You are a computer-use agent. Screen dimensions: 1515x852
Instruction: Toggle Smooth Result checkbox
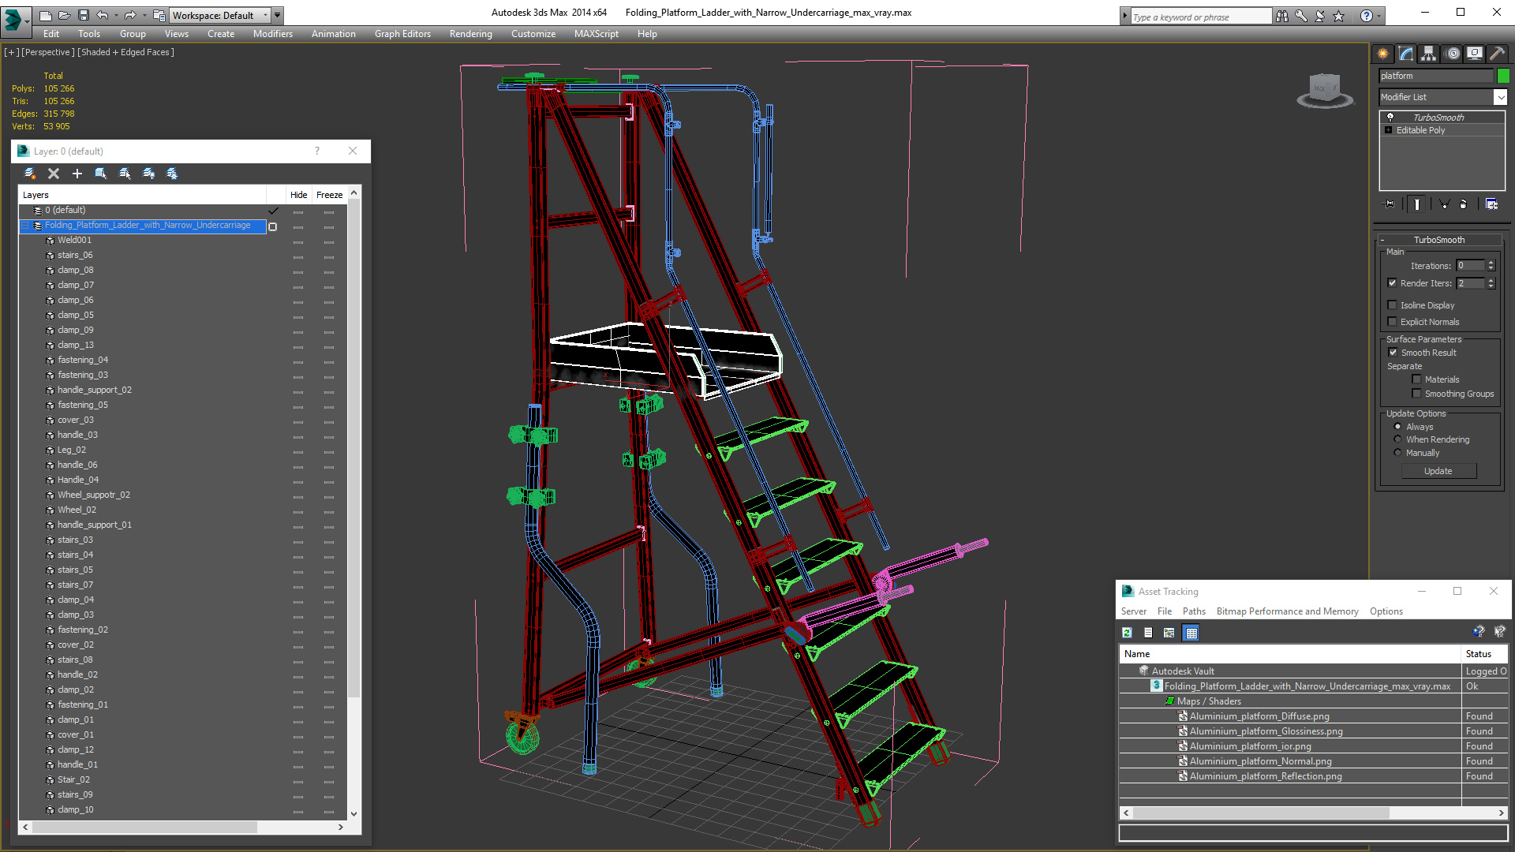pyautogui.click(x=1393, y=353)
